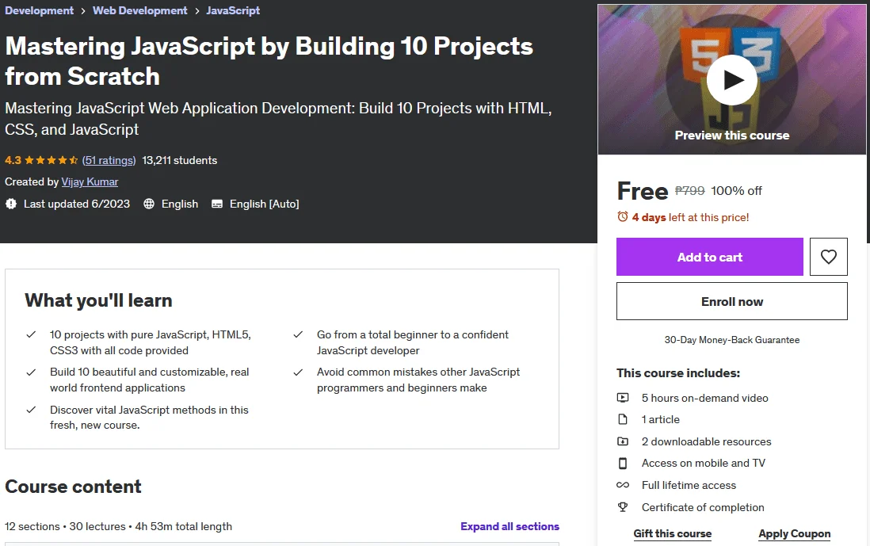Click 'Access on mobile and TV' text
The height and width of the screenshot is (546, 870).
click(704, 464)
